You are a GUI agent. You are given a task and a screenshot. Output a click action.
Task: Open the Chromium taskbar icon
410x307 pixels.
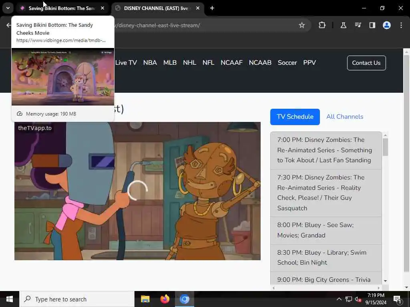click(x=184, y=299)
